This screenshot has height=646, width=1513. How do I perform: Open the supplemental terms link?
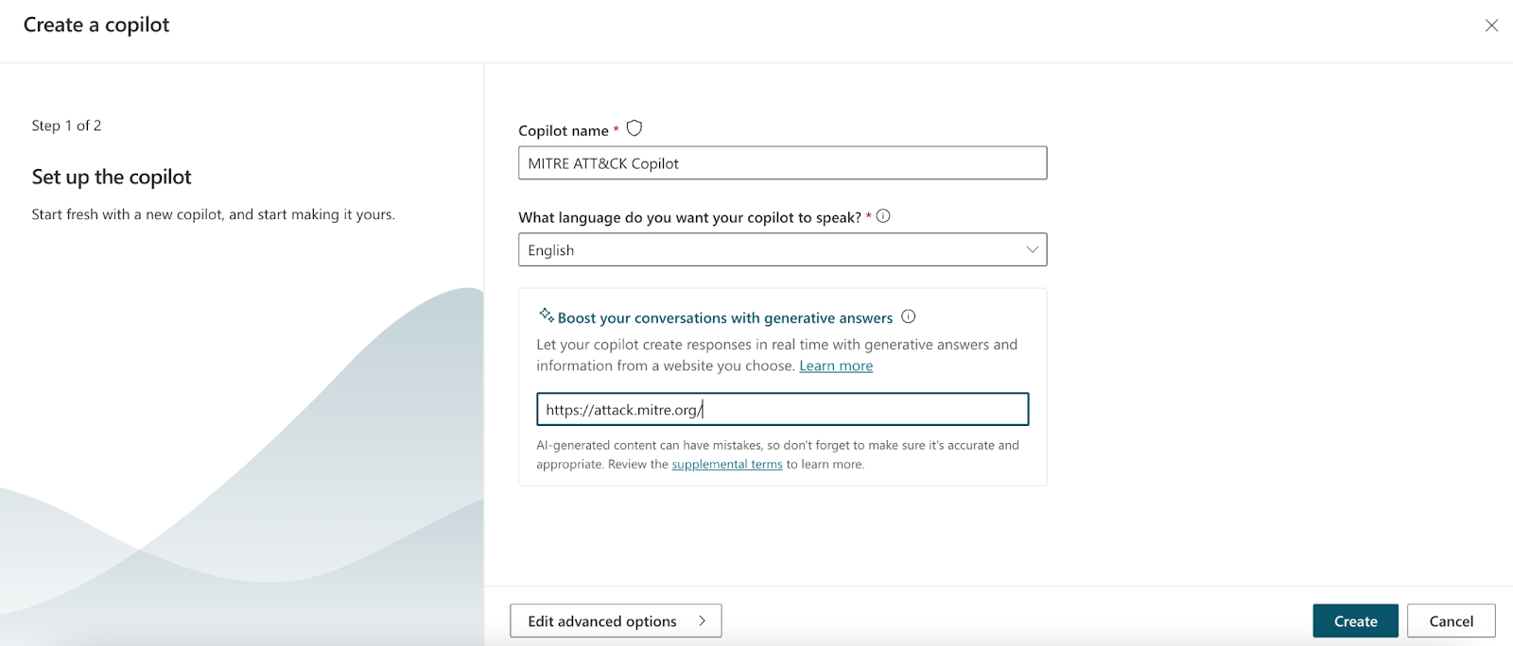pyautogui.click(x=727, y=464)
